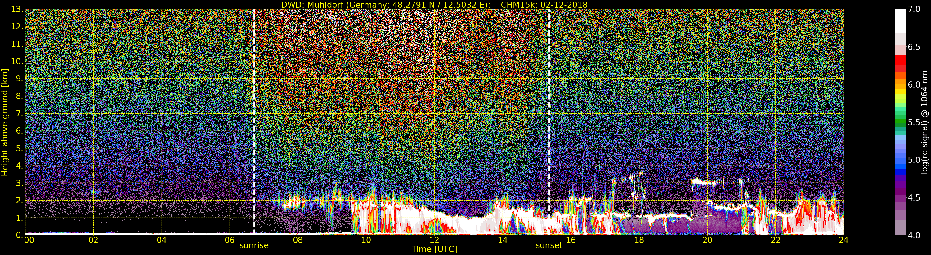Click the 'sunrise' label below the axis
Image resolution: width=931 pixels, height=255 pixels.
254,246
